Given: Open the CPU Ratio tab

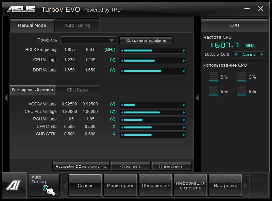Looking at the screenshot, I should 78,90.
